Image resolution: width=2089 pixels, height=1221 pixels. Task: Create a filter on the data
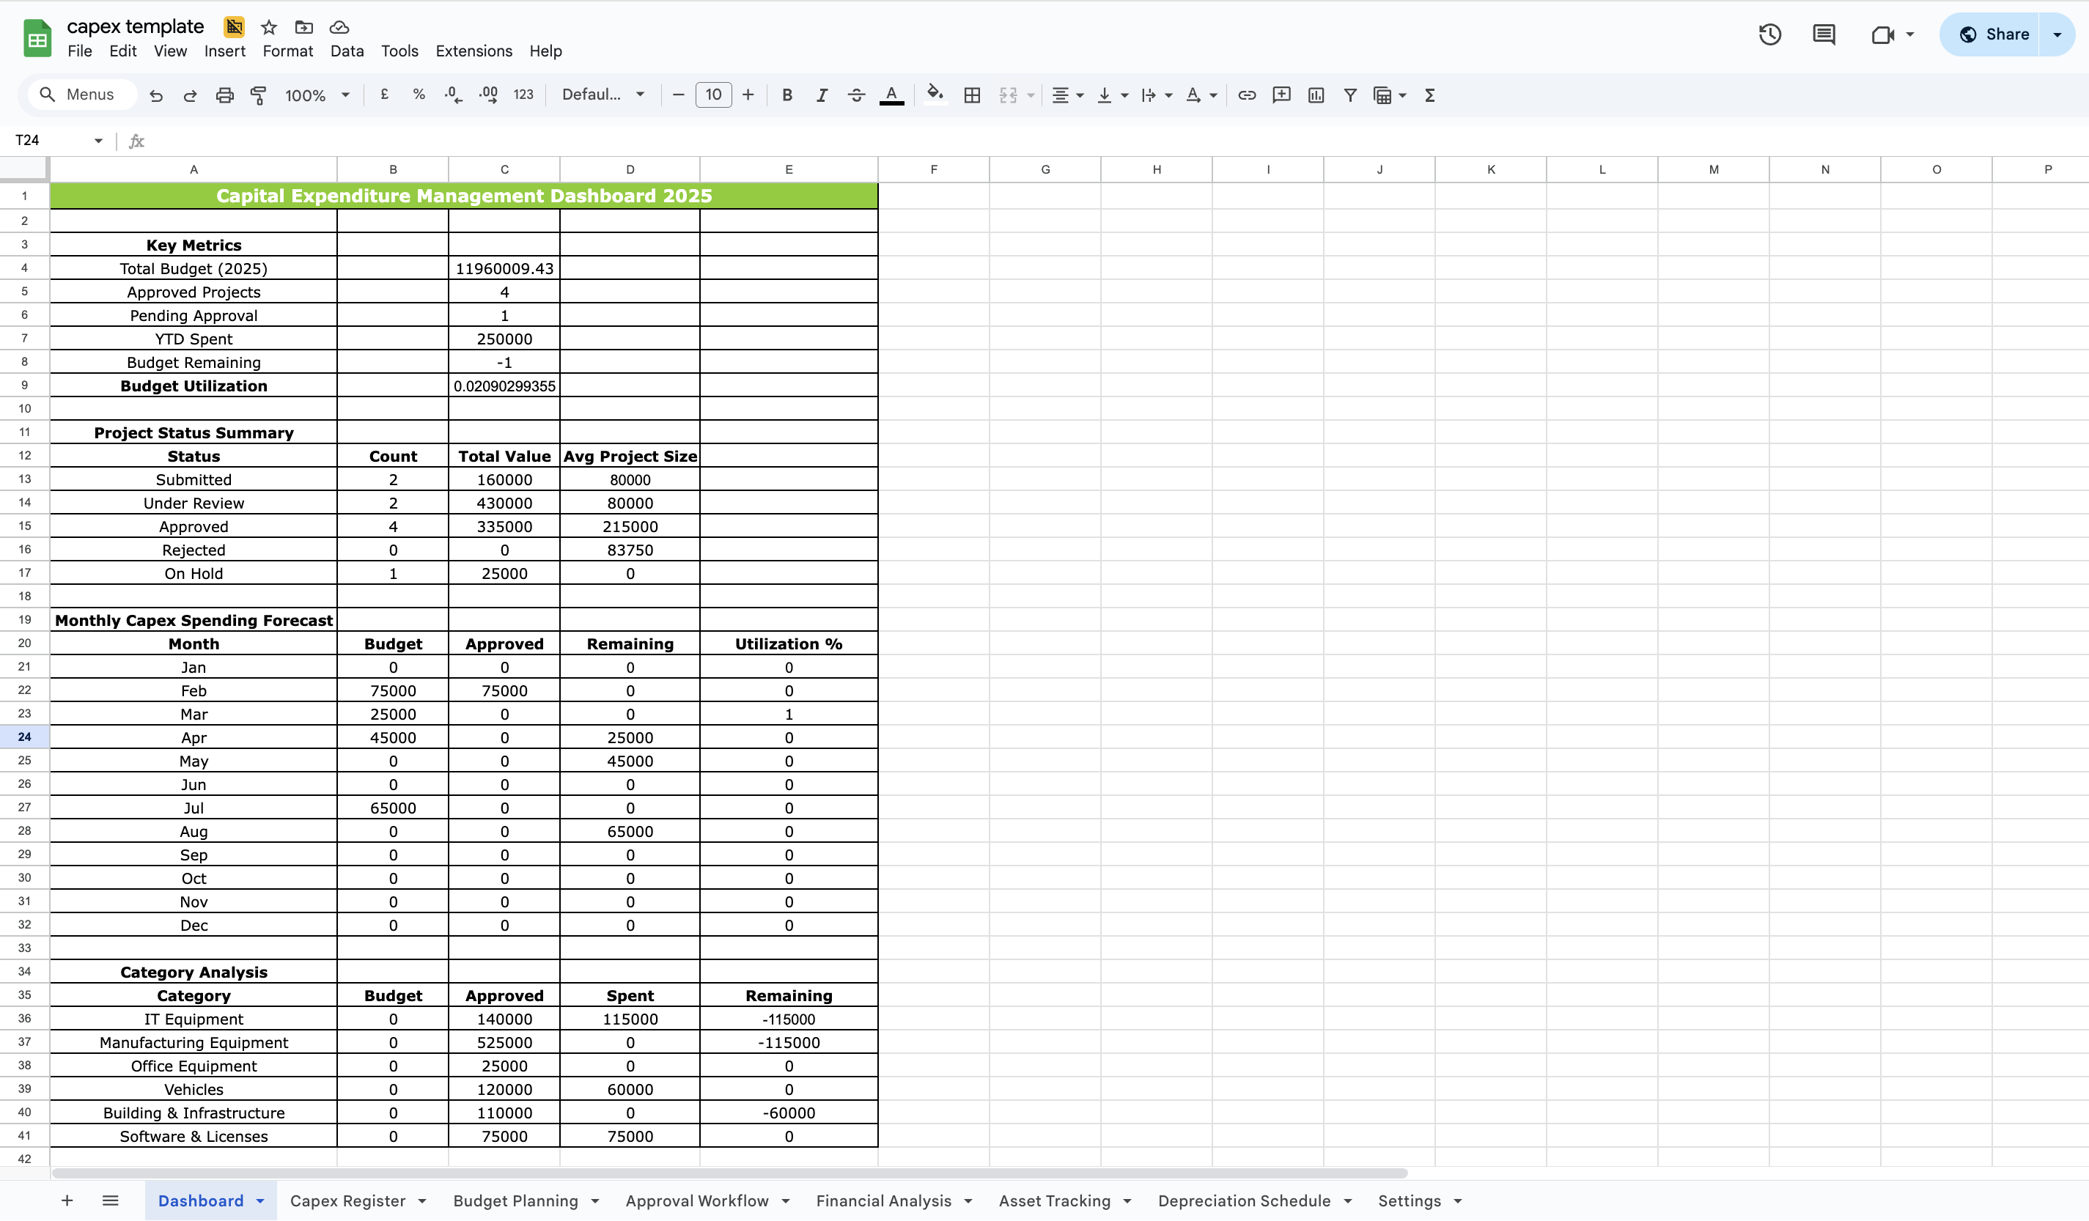(1350, 95)
